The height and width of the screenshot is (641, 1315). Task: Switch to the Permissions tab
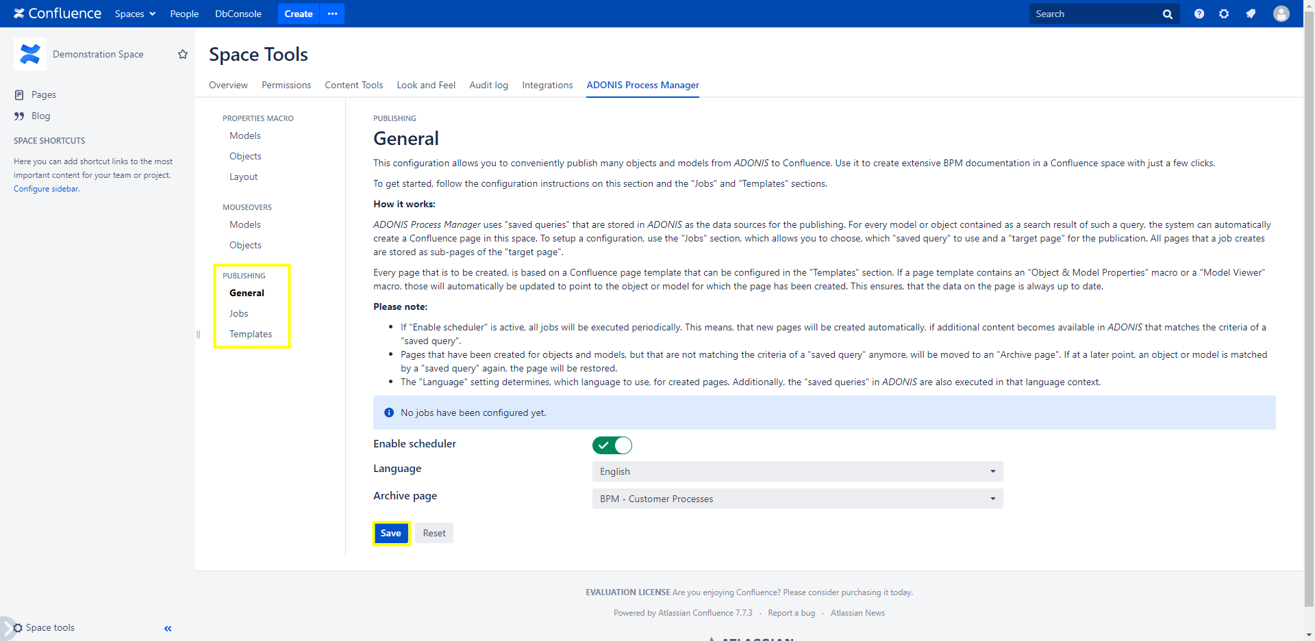point(286,85)
